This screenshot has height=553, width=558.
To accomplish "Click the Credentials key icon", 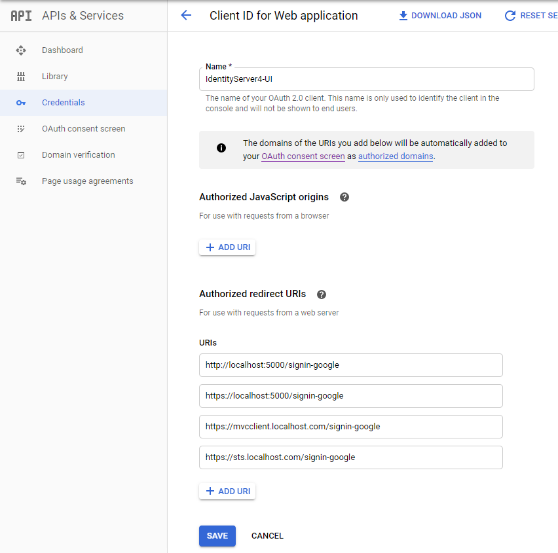I will [x=21, y=103].
